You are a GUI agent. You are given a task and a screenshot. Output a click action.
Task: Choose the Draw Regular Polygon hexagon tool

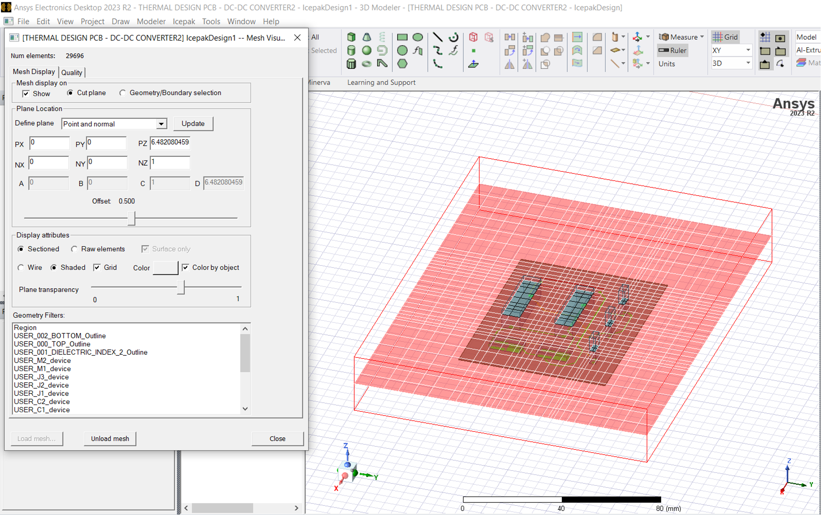pyautogui.click(x=402, y=64)
